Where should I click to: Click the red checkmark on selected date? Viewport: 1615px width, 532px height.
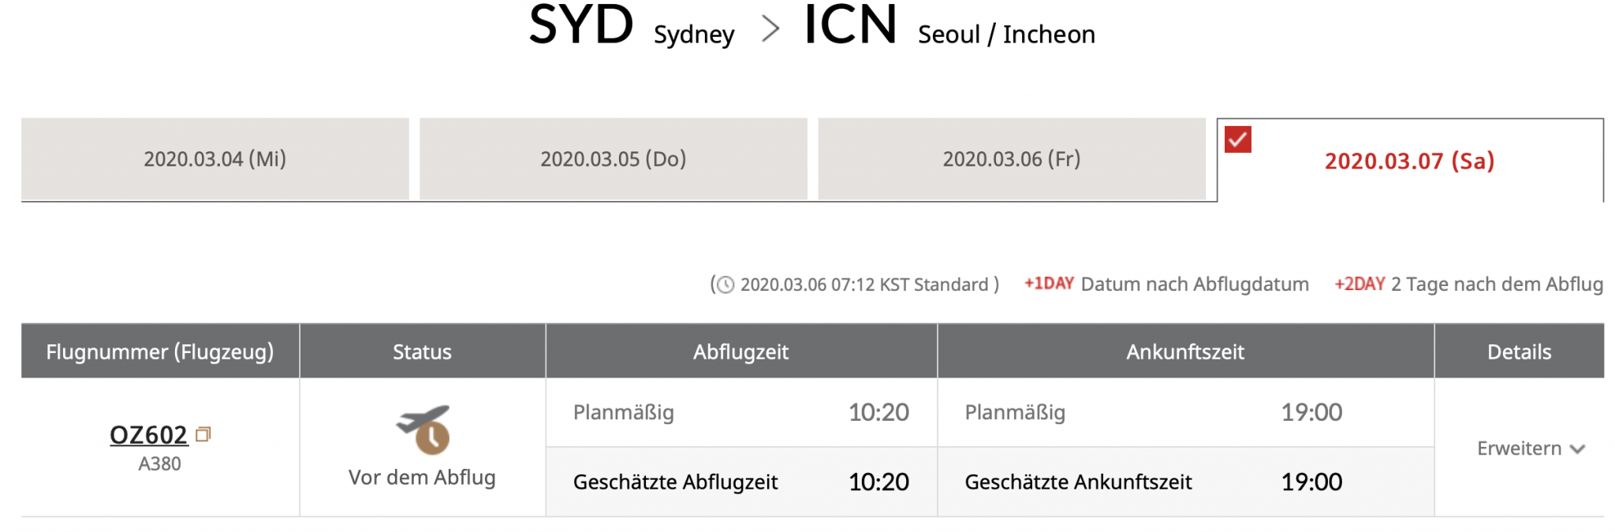(x=1237, y=140)
